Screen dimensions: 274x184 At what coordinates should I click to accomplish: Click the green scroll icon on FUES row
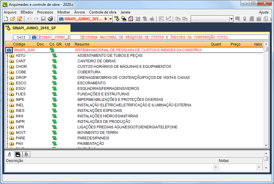tap(55, 94)
